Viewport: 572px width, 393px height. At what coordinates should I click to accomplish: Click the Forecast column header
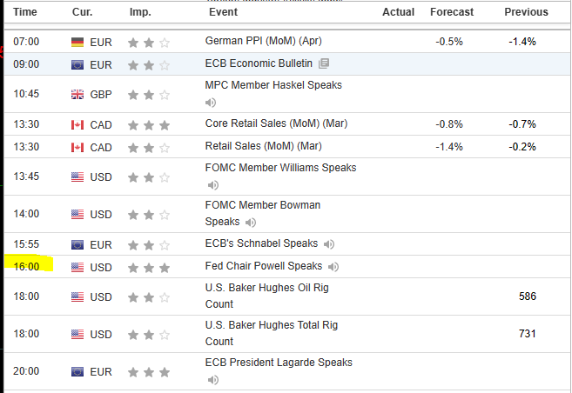pyautogui.click(x=452, y=12)
